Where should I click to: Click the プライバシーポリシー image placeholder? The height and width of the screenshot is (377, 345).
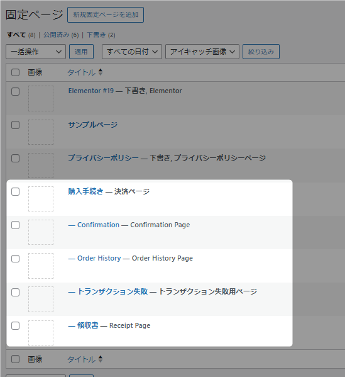click(x=41, y=166)
